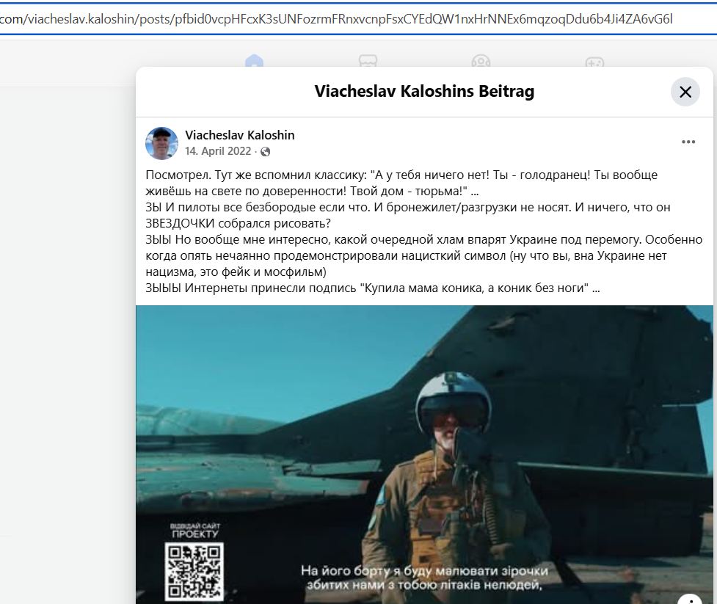Screen dimensions: 717x604
Task: Click the pilot's white helmet in image
Action: tap(445, 396)
